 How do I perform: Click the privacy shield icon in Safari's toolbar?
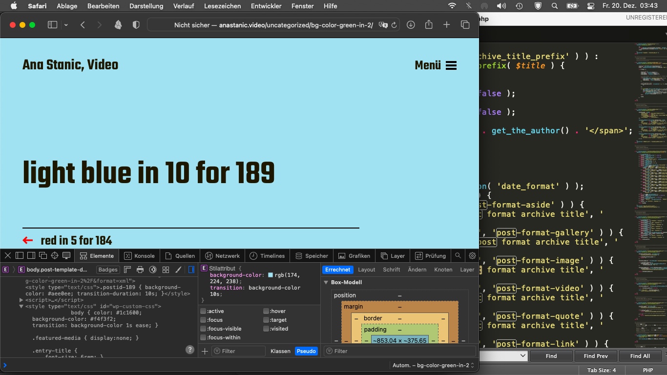click(136, 25)
